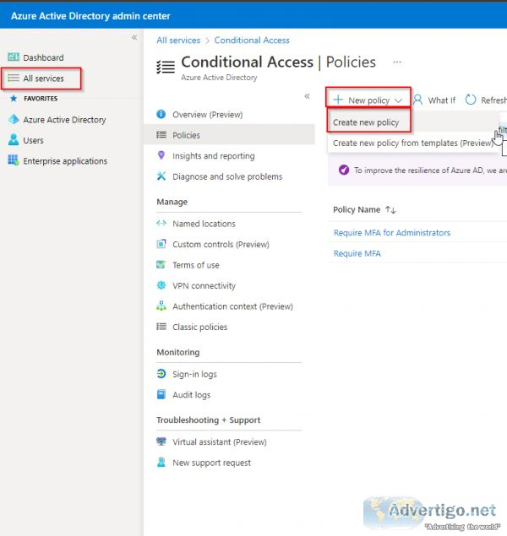Open Sign-in logs under Monitoring
Image resolution: width=507 pixels, height=536 pixels.
point(194,374)
